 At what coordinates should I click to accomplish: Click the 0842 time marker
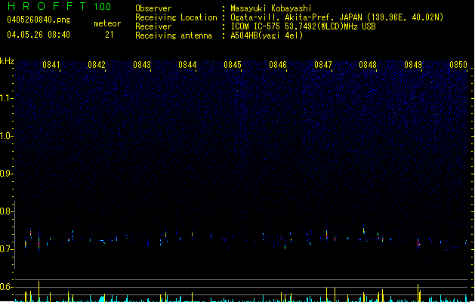97,65
